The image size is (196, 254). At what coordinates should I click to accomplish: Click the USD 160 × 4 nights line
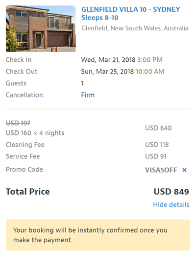pyautogui.click(x=35, y=133)
